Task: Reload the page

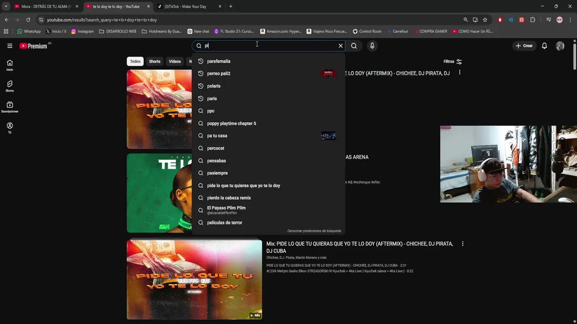Action: (x=28, y=20)
